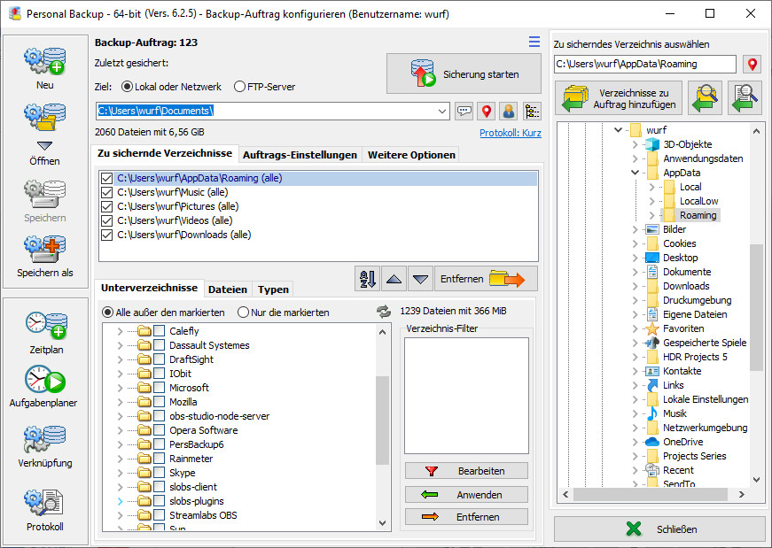The image size is (772, 548).
Task: Choose 'Nur die markierten' option
Action: pyautogui.click(x=243, y=313)
